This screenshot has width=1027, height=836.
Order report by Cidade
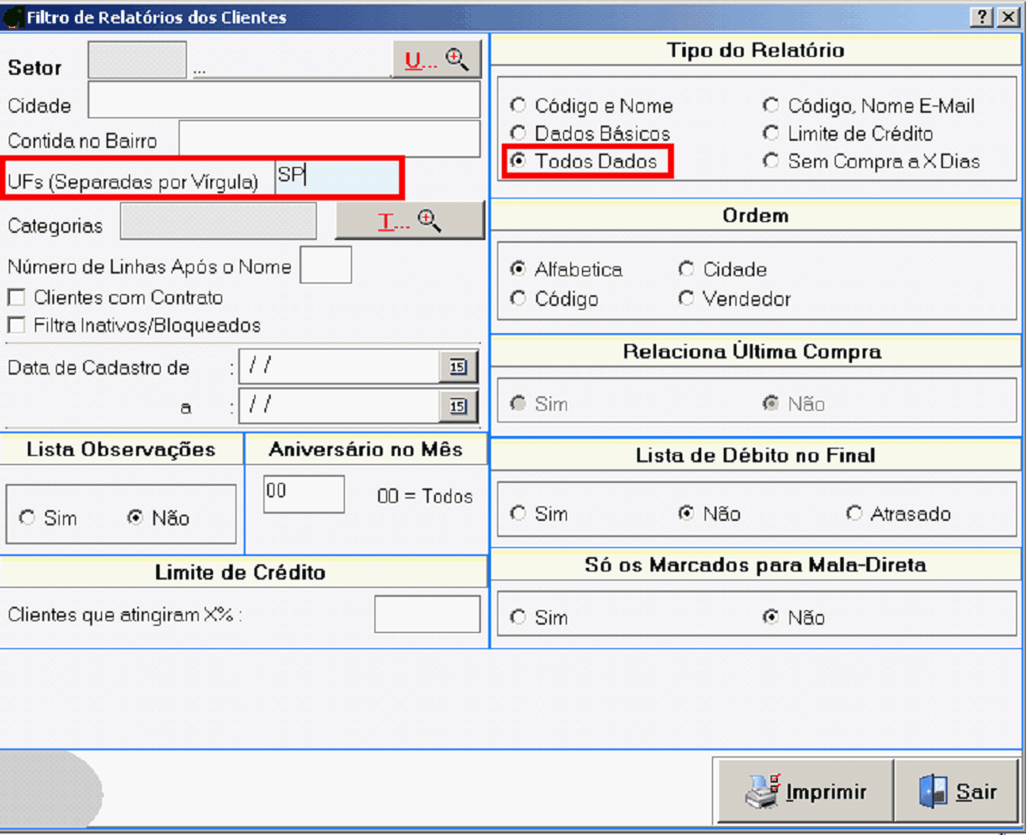(687, 270)
